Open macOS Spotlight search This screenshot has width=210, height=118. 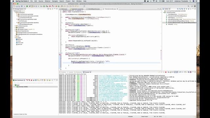(190, 1)
